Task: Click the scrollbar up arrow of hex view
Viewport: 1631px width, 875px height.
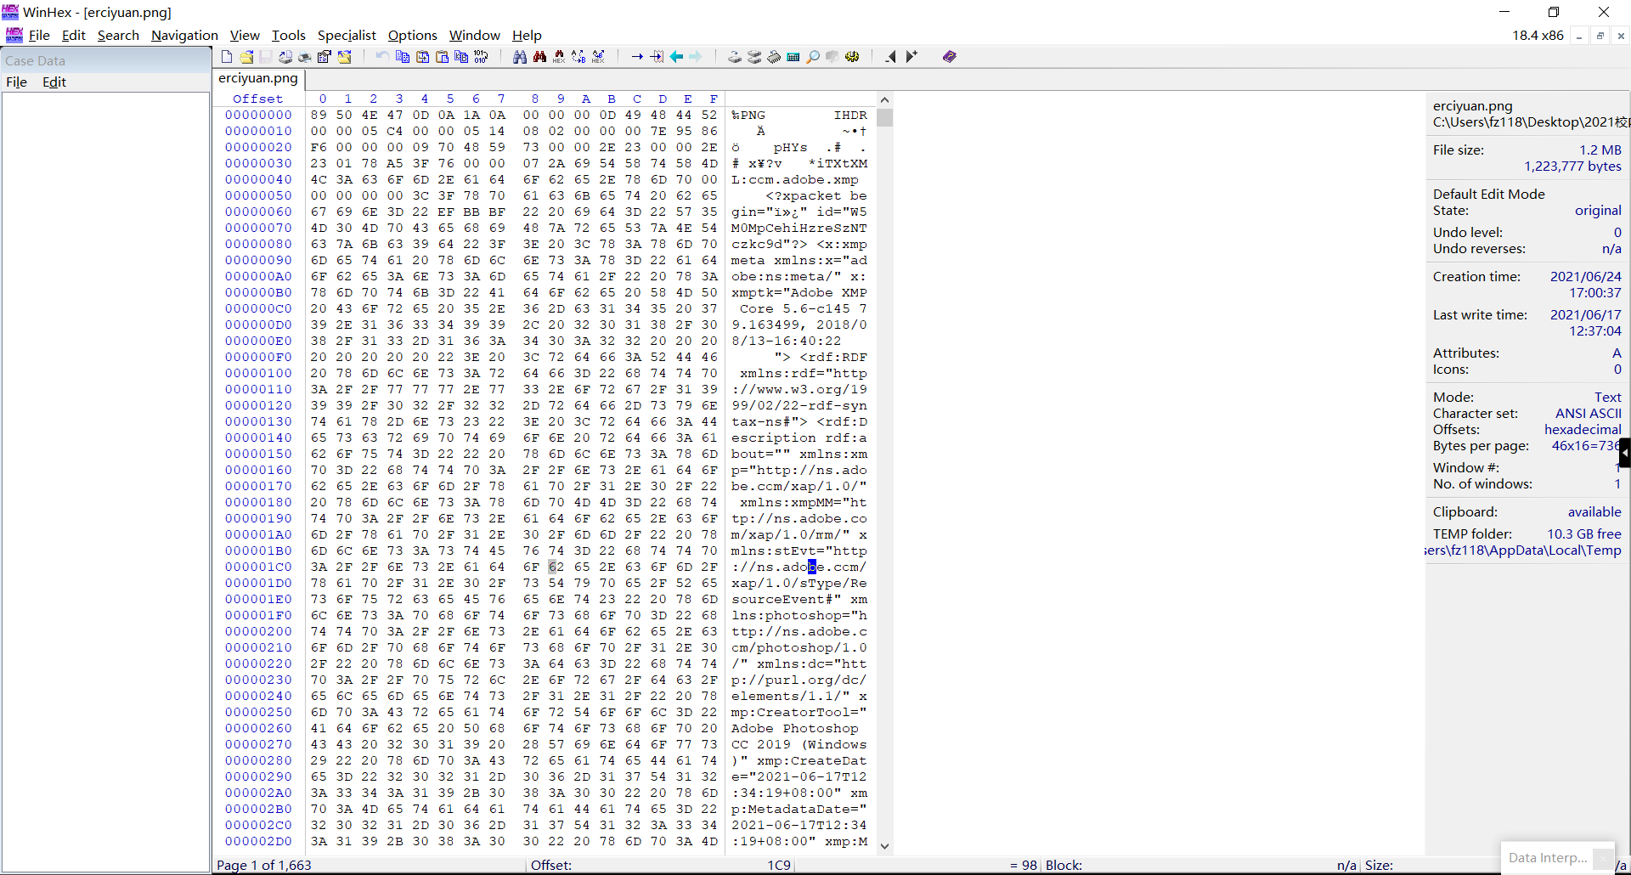Action: tap(884, 100)
